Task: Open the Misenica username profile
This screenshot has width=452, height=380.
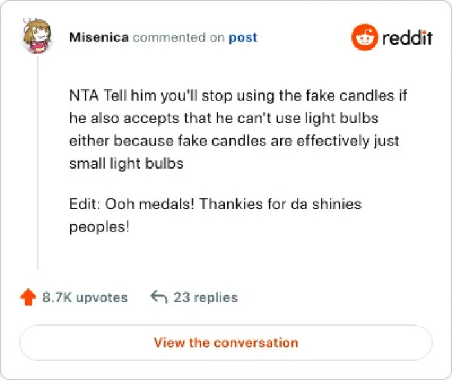Action: point(99,38)
